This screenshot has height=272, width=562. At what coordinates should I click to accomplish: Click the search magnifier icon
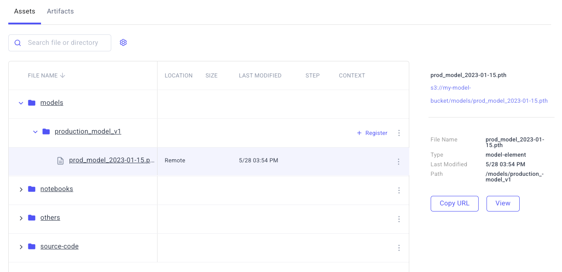click(x=17, y=43)
